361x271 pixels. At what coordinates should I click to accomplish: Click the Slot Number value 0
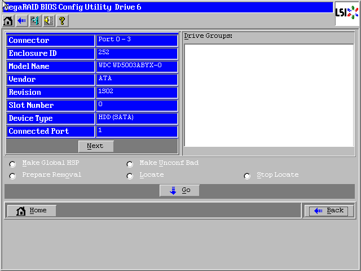coord(100,104)
